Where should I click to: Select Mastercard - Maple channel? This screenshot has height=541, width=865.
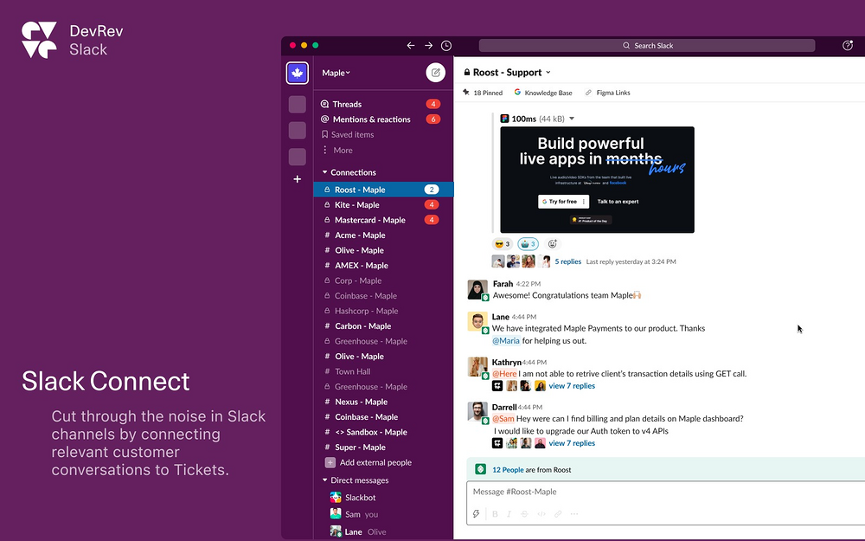point(383,220)
